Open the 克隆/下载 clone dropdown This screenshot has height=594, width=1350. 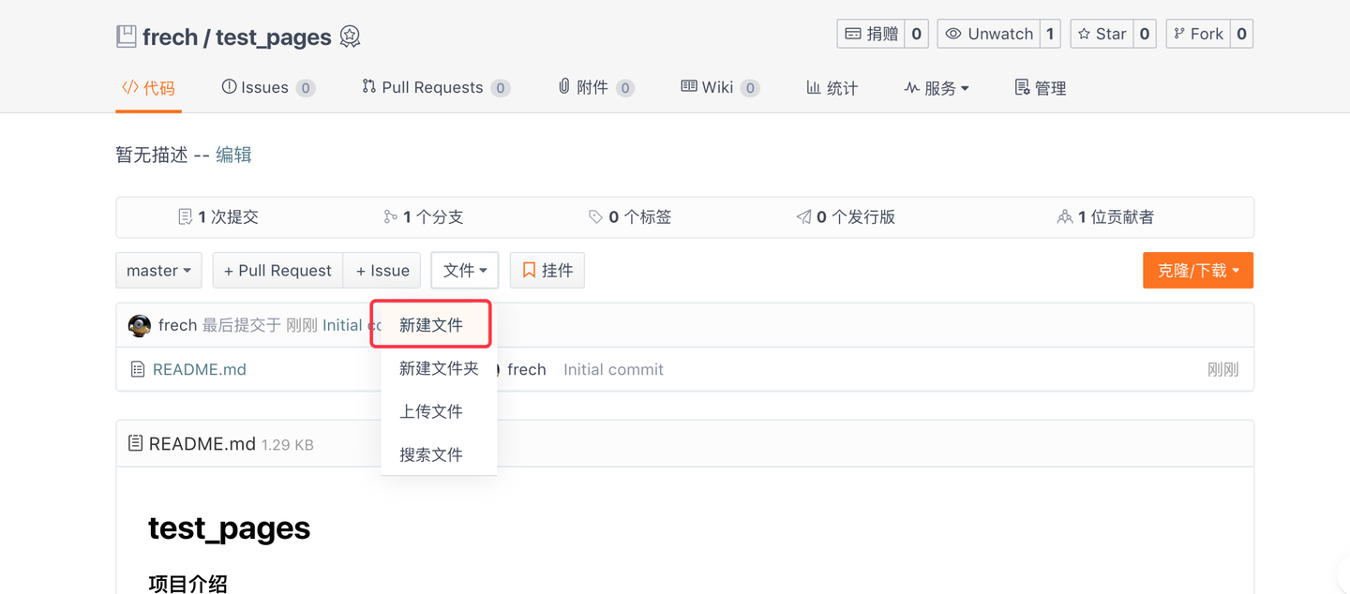tap(1197, 270)
